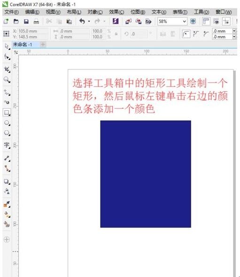The width and height of the screenshot is (240, 277).
Task: Select the Ellipse tool
Action: tap(7, 123)
